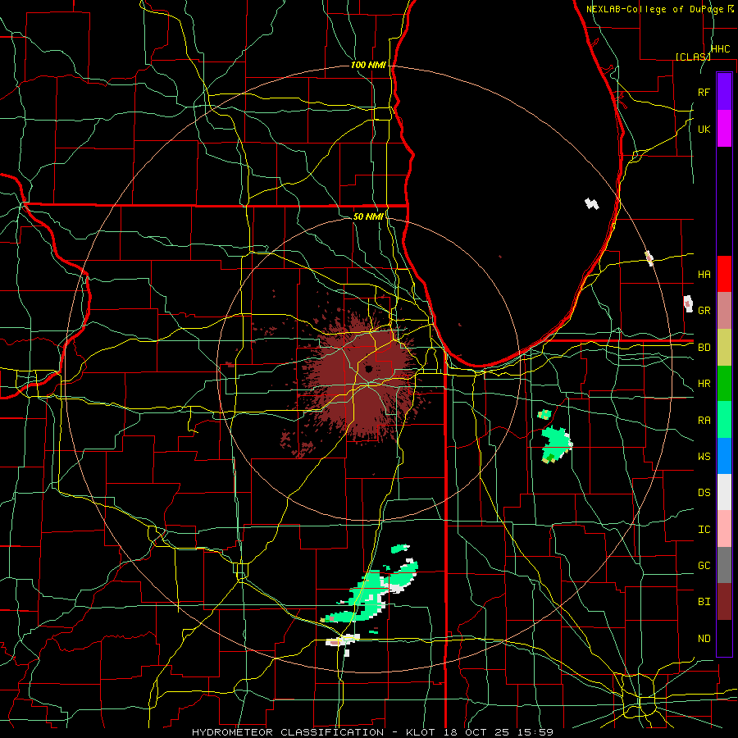Viewport: 738px width, 738px height.
Task: Click the DS white legend color block
Action: pos(724,492)
